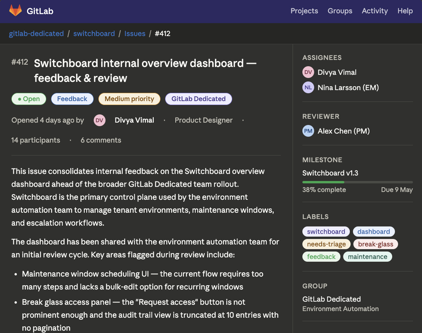Open author Divya Vimal in Opened by line

(x=134, y=120)
